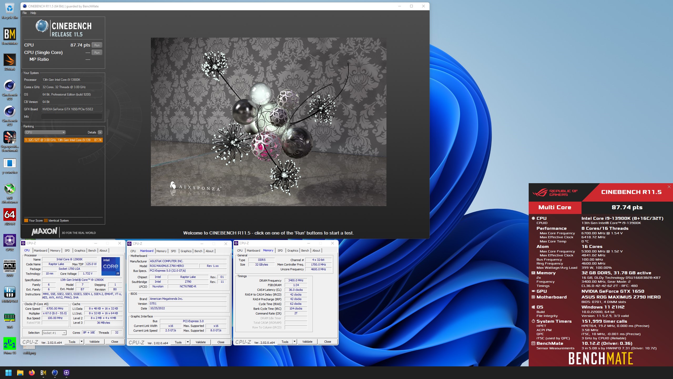
Task: Open the y-cruncher desktop icon
Action: pyautogui.click(x=10, y=166)
